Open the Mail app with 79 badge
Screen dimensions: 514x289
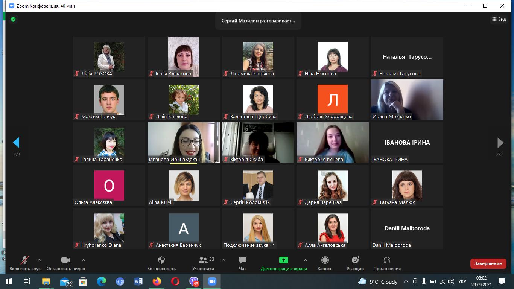(65, 281)
